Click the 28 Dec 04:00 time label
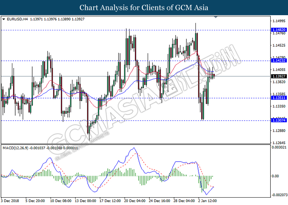Viewport: 288px width, 205px height. (184, 201)
